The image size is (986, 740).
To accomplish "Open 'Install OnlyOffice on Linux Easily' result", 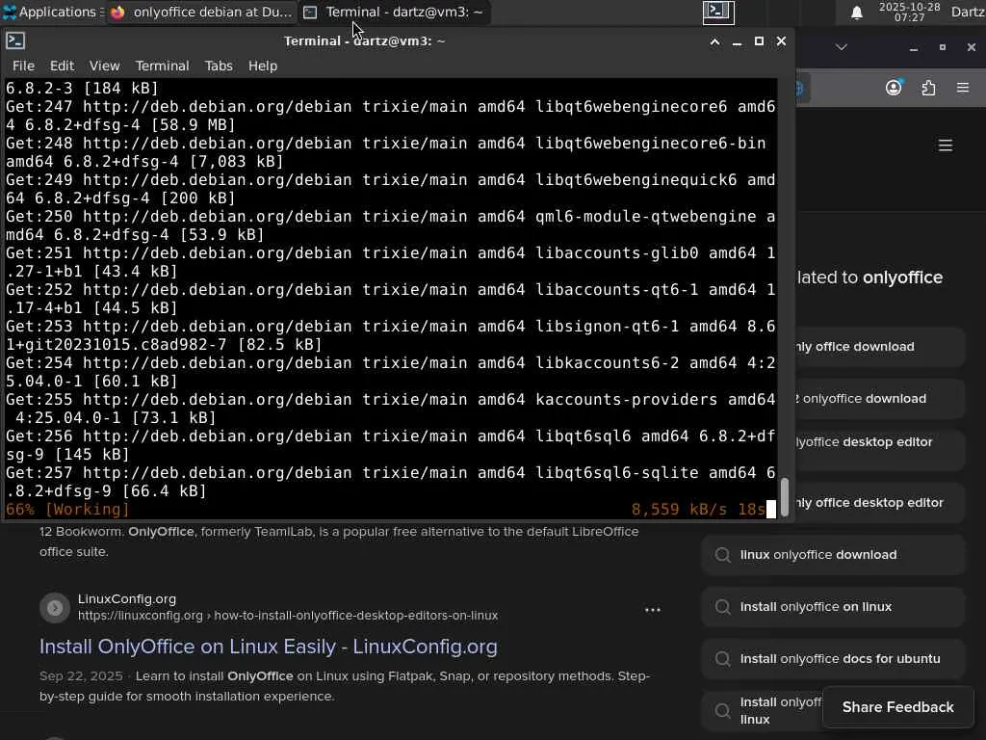I will [x=269, y=647].
